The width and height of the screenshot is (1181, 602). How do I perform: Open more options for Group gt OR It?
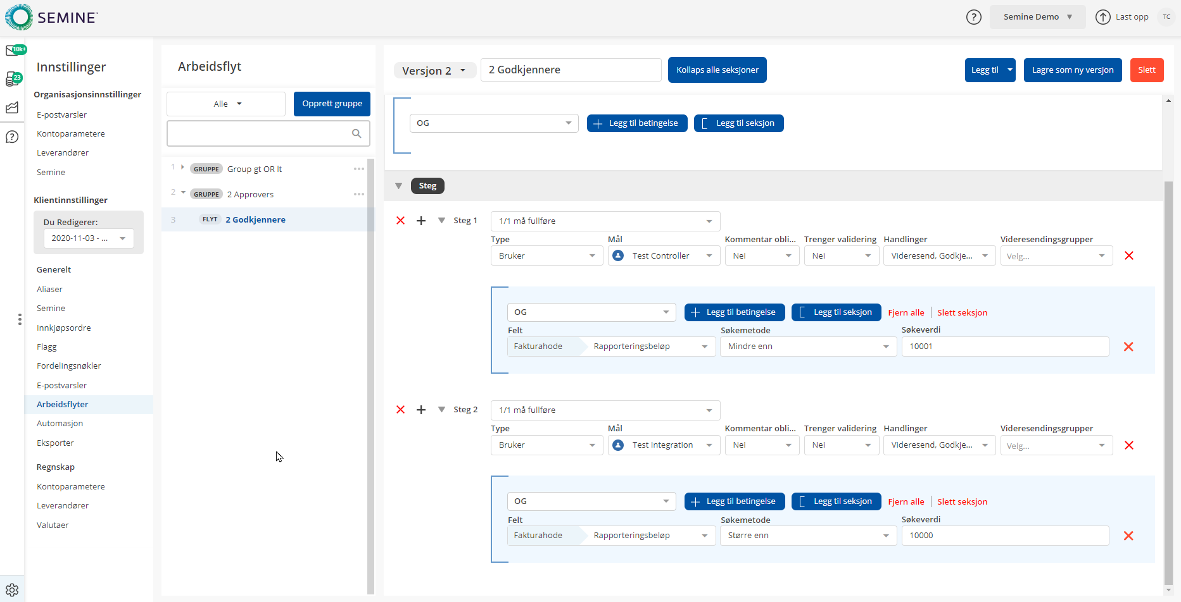pos(358,169)
